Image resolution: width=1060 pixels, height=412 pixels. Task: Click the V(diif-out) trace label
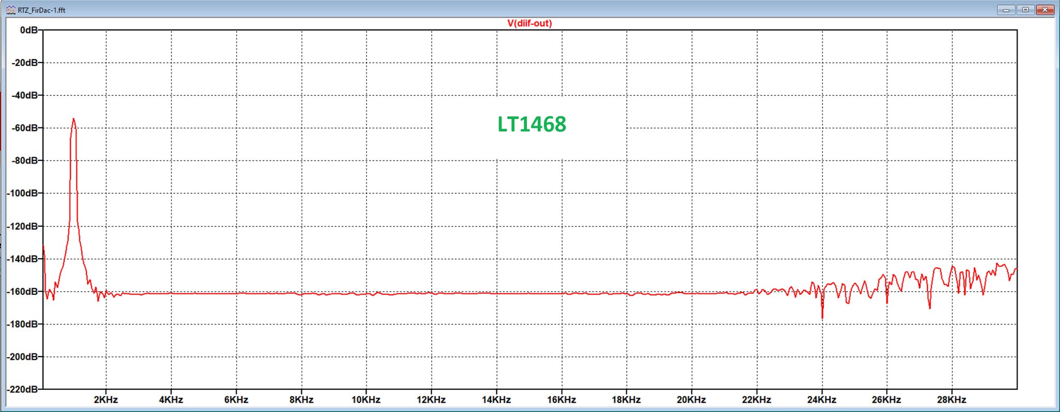click(x=529, y=23)
